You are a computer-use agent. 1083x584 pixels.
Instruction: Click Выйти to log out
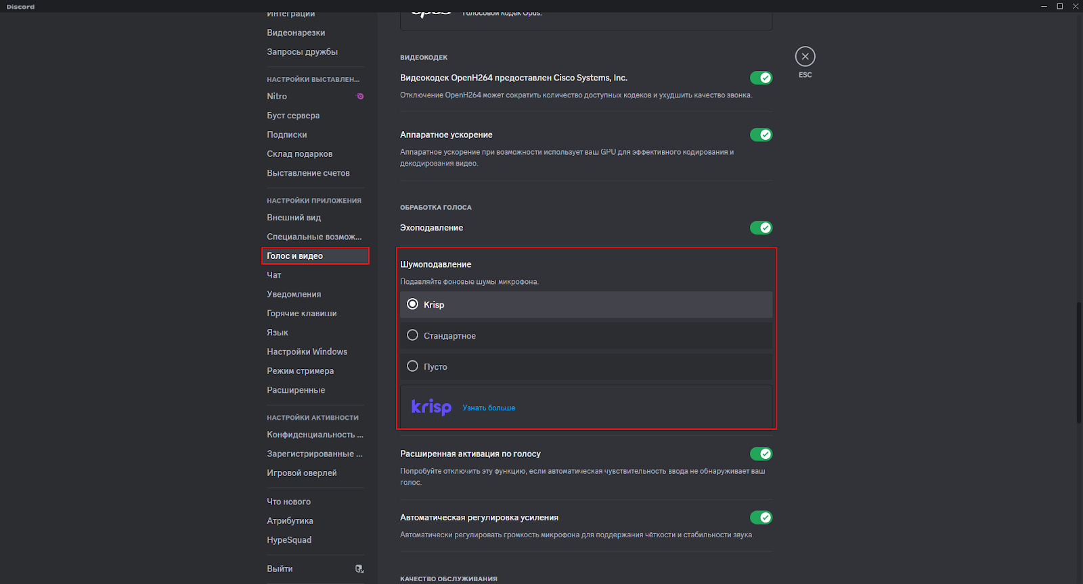[280, 569]
